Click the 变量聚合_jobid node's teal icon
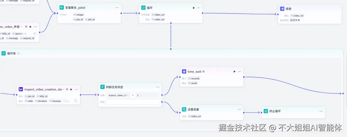347x137 pixels. coord(61,7)
